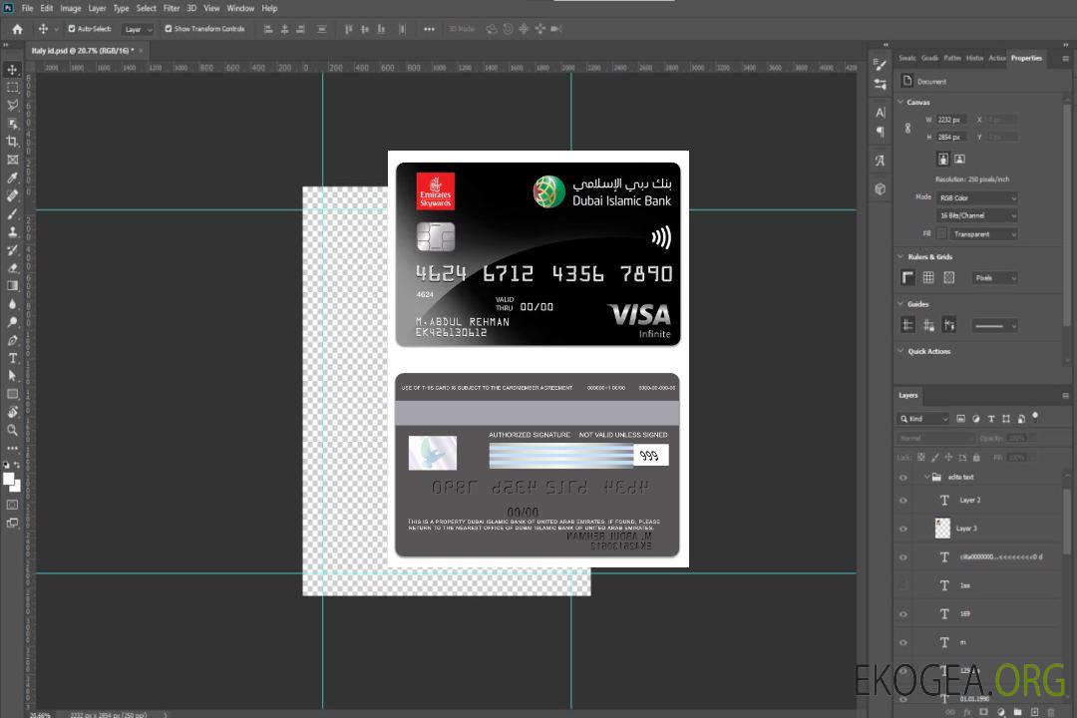Viewport: 1077px width, 718px height.
Task: Select the Crop tool
Action: 12,142
